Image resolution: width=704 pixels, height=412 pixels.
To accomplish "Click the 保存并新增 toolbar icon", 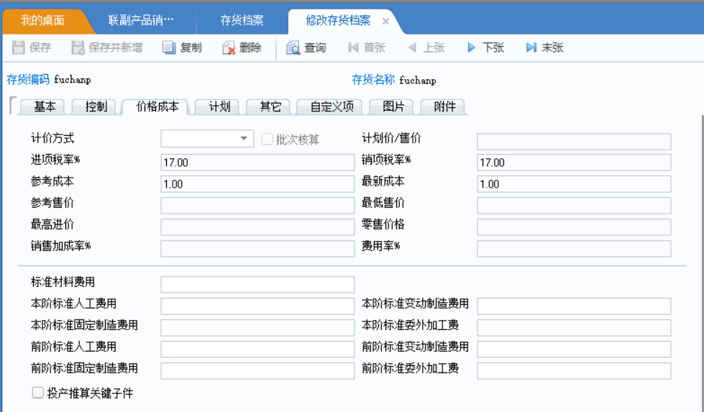I will click(78, 47).
